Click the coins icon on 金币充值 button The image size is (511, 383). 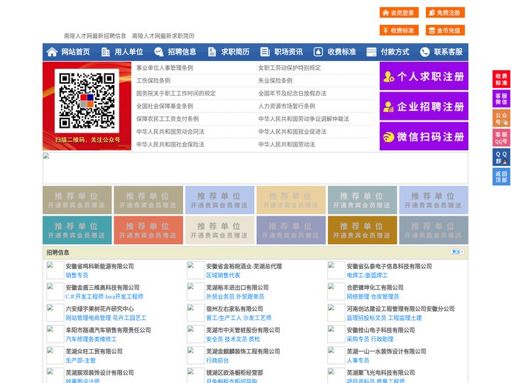point(432,30)
